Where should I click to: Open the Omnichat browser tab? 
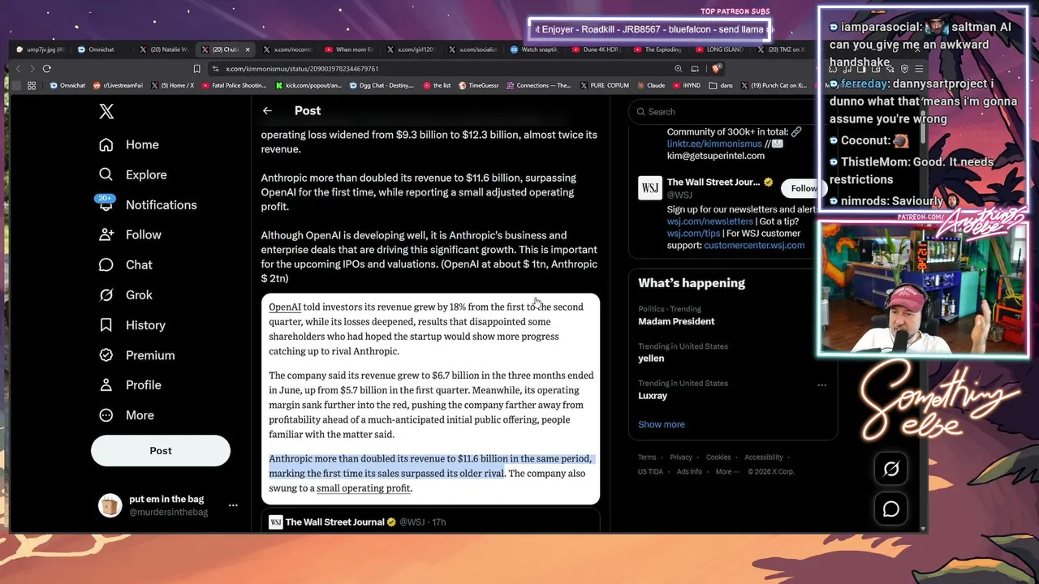(102, 49)
